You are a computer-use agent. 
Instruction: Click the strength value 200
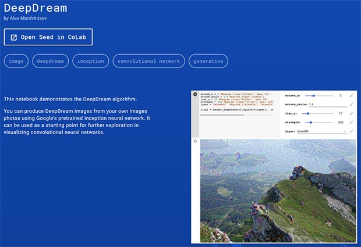(341, 123)
